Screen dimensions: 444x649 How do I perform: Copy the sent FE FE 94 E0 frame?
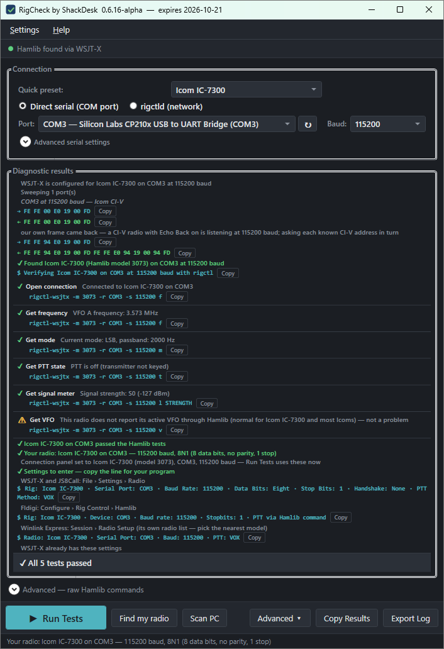[105, 242]
